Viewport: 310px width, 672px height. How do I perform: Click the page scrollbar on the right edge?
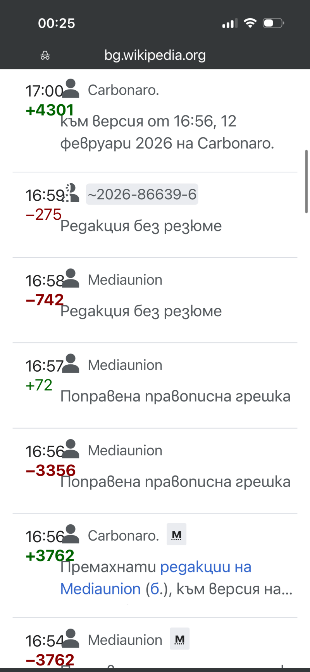coord(306,181)
